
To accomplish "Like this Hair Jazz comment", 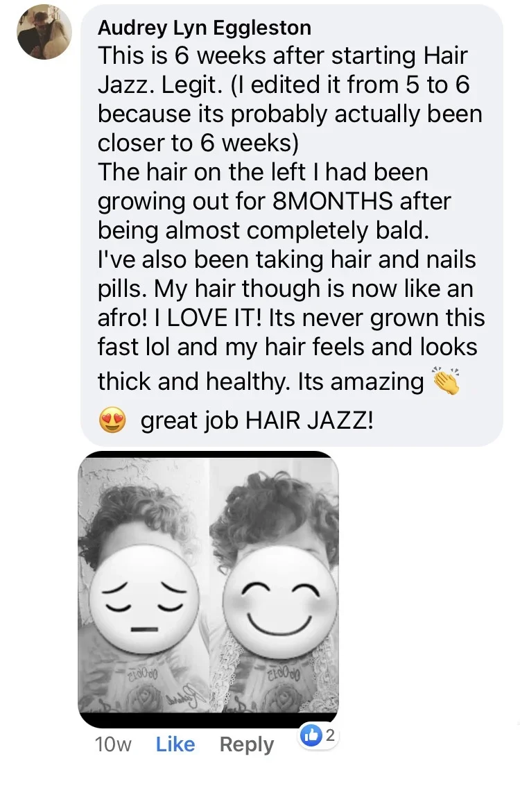I will 175,744.
